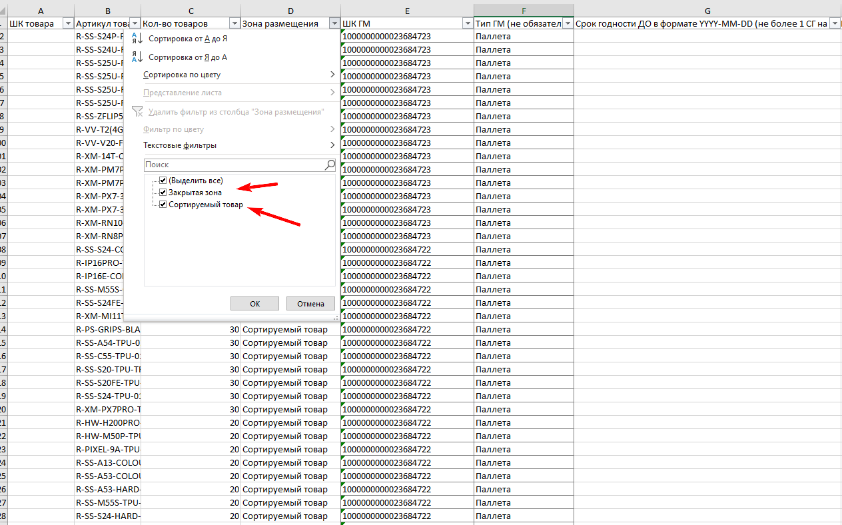Open the Артикул товара filter dropdown
The width and height of the screenshot is (842, 525).
pyautogui.click(x=135, y=23)
